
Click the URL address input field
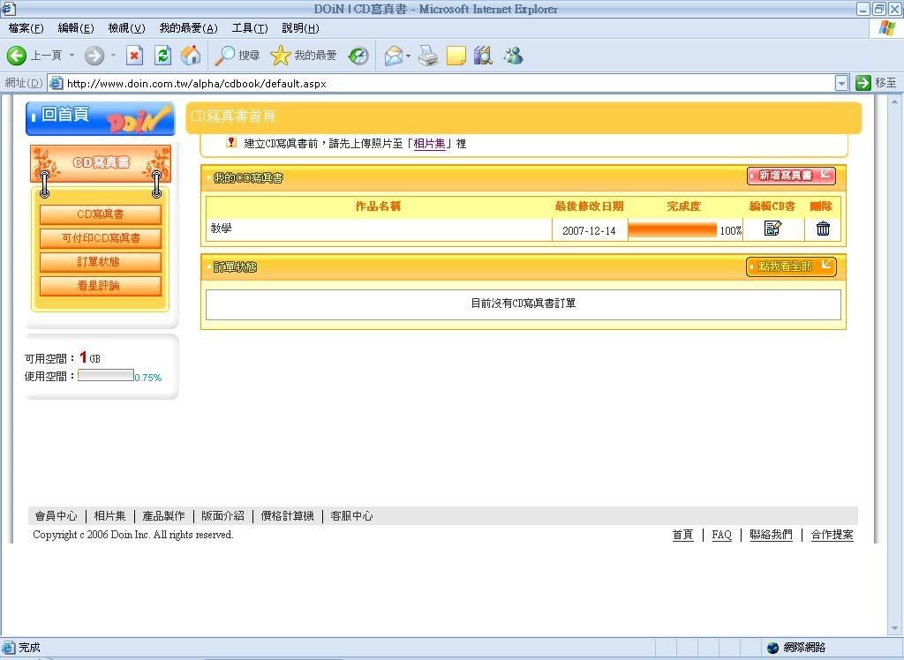(441, 84)
